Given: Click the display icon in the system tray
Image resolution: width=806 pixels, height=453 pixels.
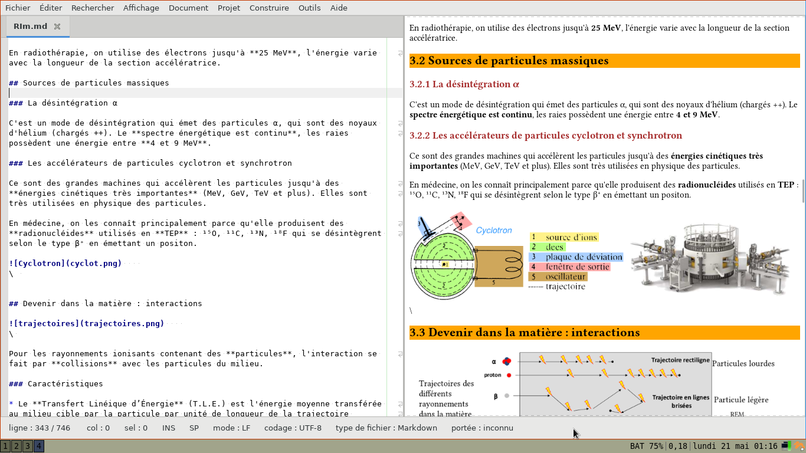Looking at the screenshot, I should coord(785,446).
